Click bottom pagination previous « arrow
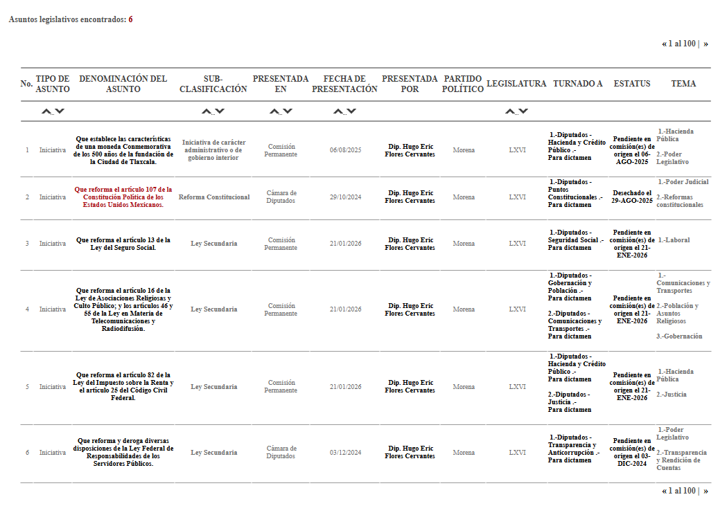The image size is (727, 506). tap(664, 491)
